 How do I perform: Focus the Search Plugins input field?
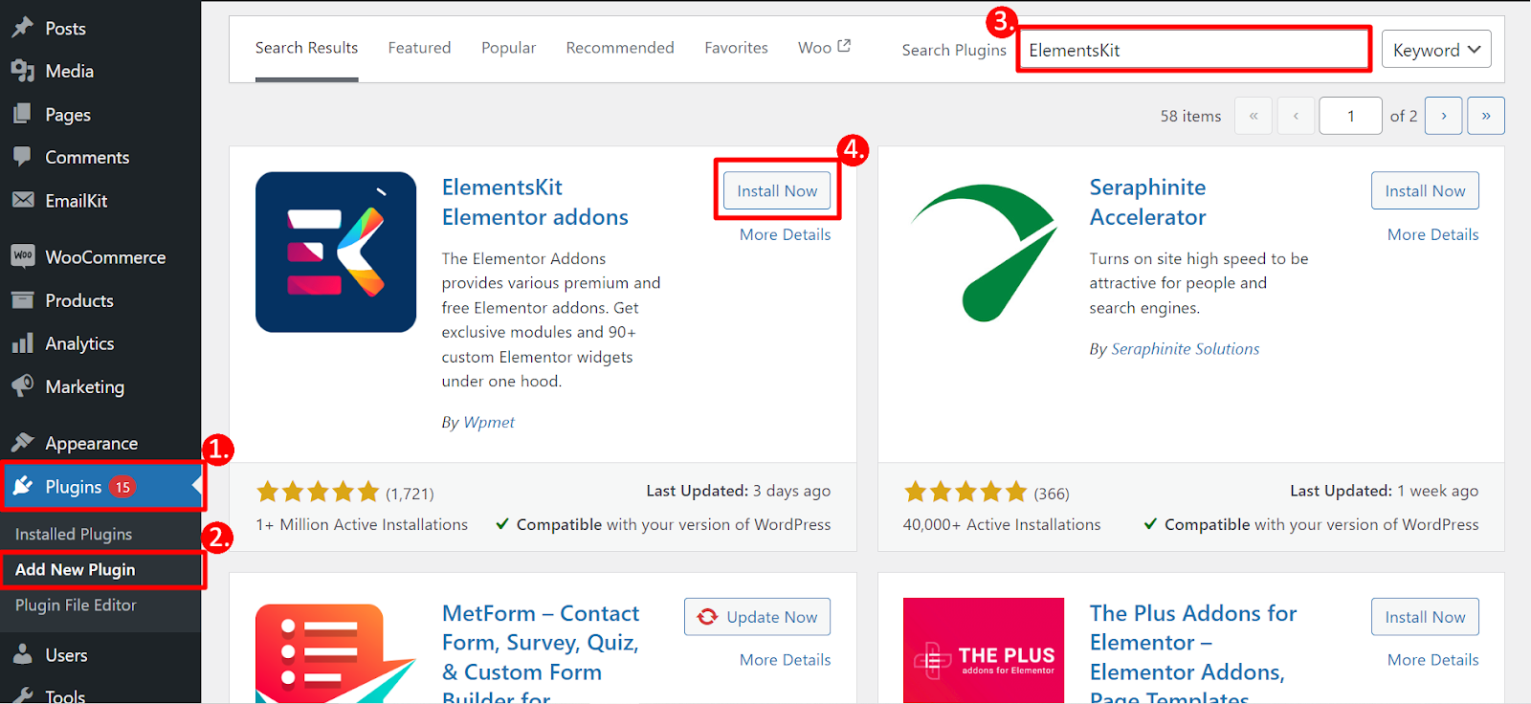point(1194,50)
